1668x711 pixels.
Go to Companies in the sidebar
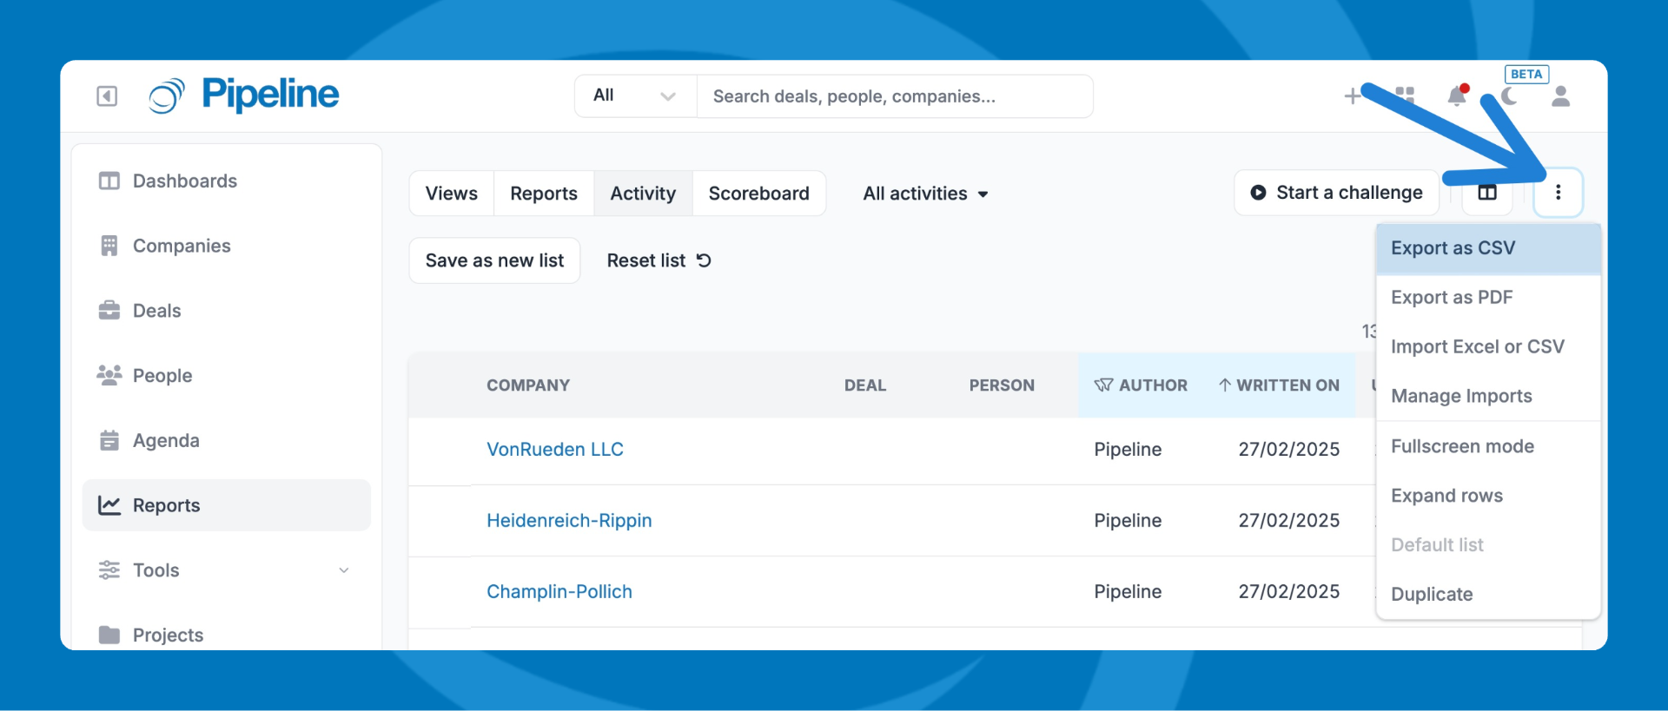pyautogui.click(x=182, y=246)
